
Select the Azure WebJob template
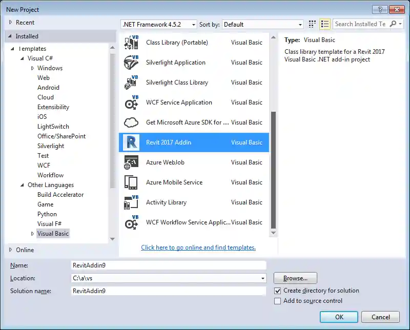pos(166,162)
